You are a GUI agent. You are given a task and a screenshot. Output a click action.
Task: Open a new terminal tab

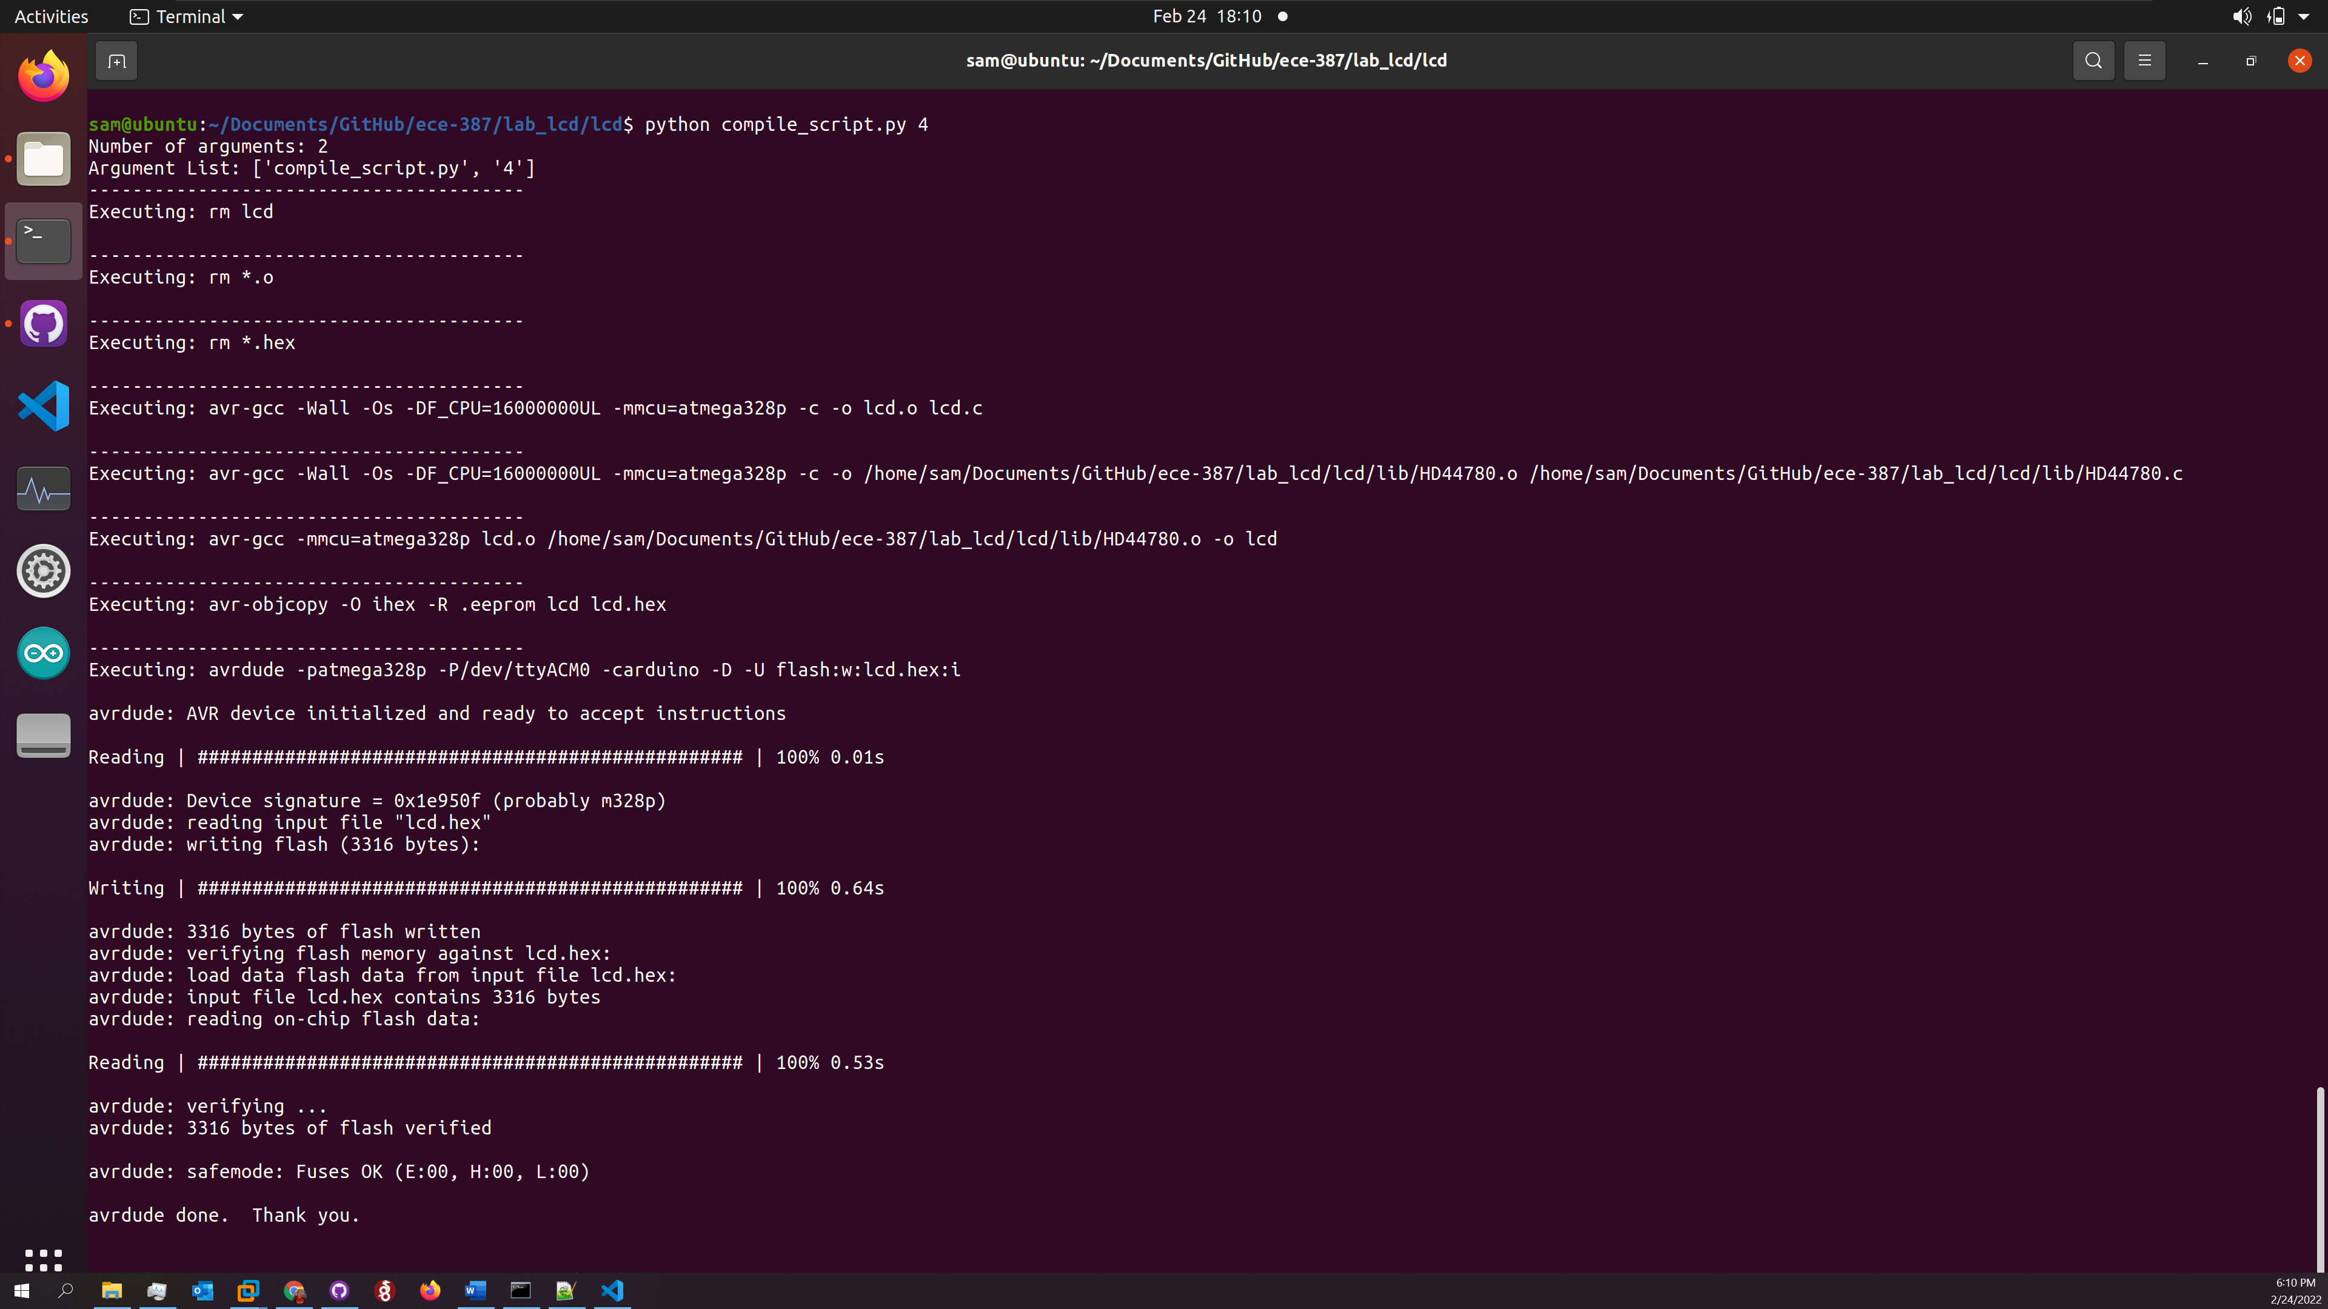pos(116,61)
